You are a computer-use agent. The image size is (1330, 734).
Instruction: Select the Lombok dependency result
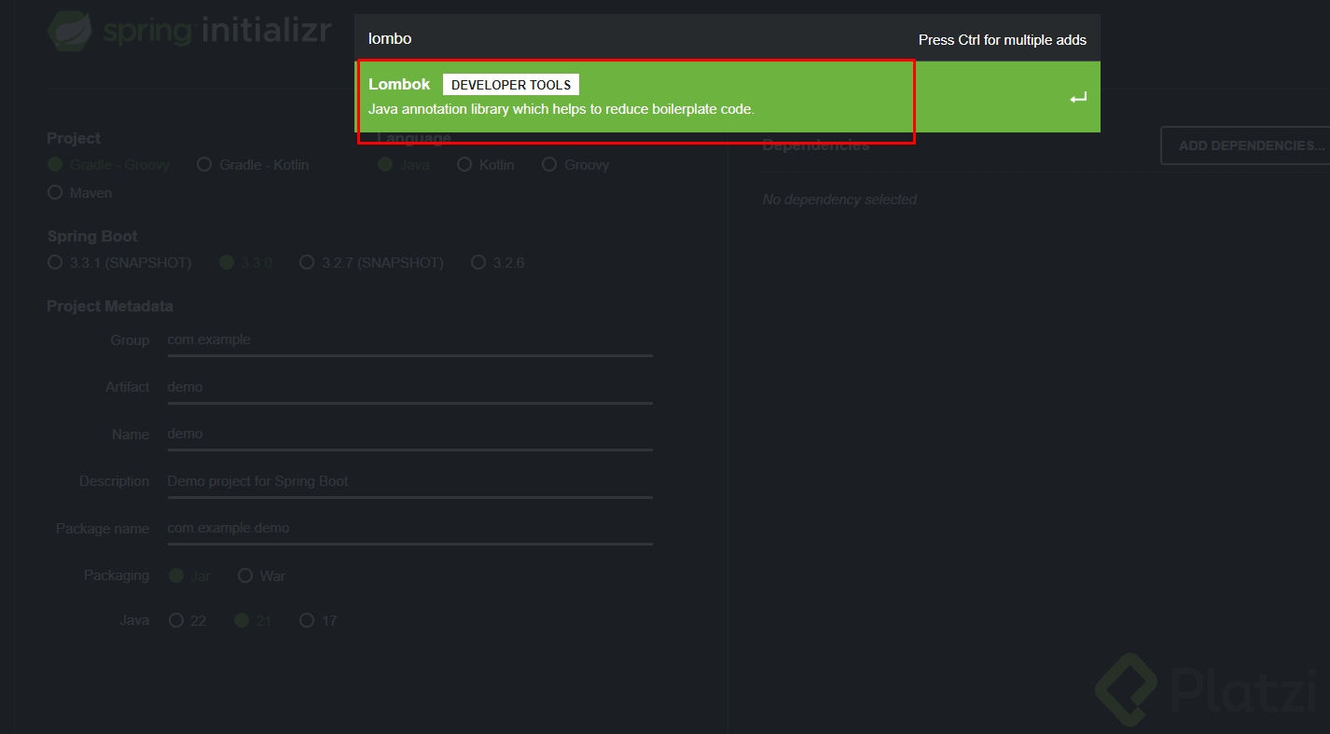727,97
